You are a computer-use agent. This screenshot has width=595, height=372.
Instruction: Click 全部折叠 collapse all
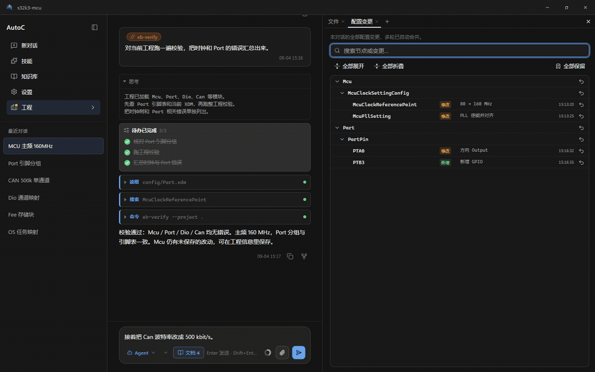pos(389,66)
